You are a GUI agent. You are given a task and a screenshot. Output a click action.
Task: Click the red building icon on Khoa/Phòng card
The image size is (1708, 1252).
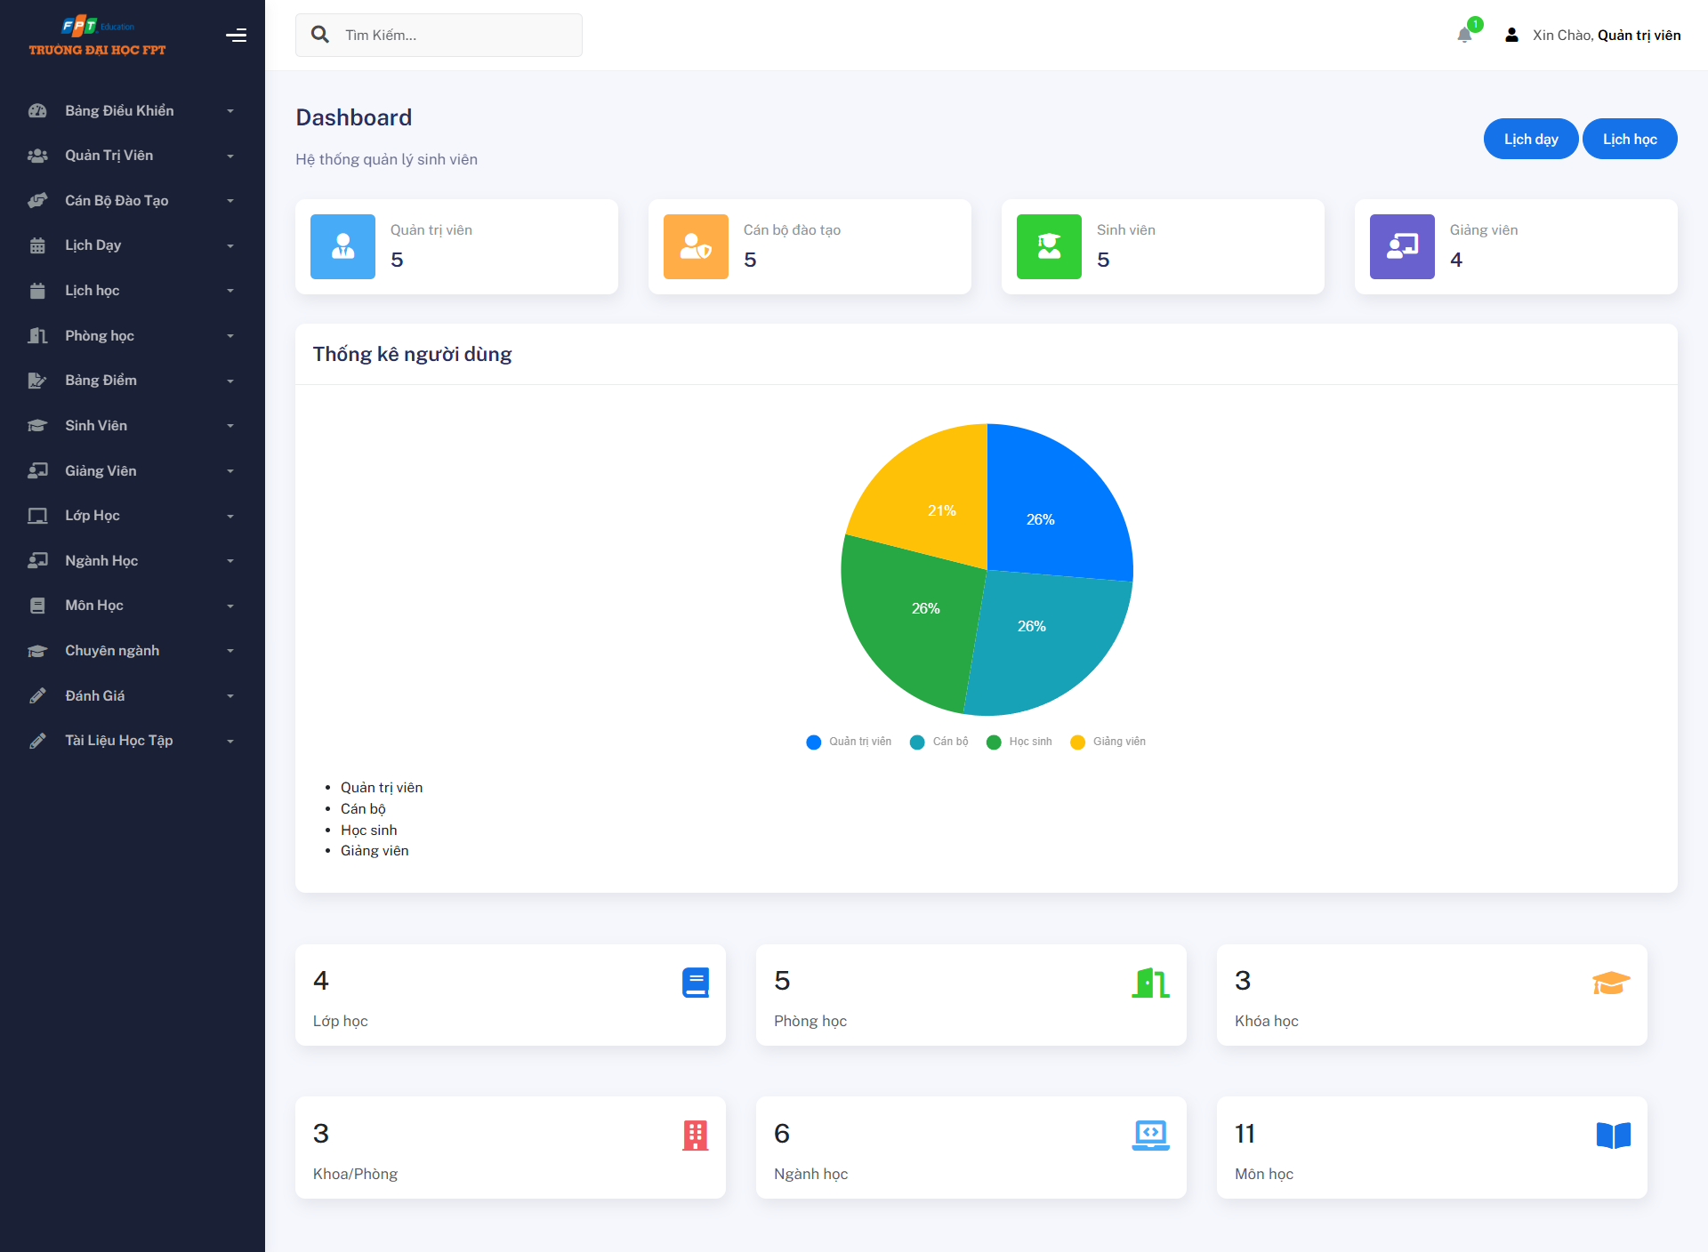695,1136
